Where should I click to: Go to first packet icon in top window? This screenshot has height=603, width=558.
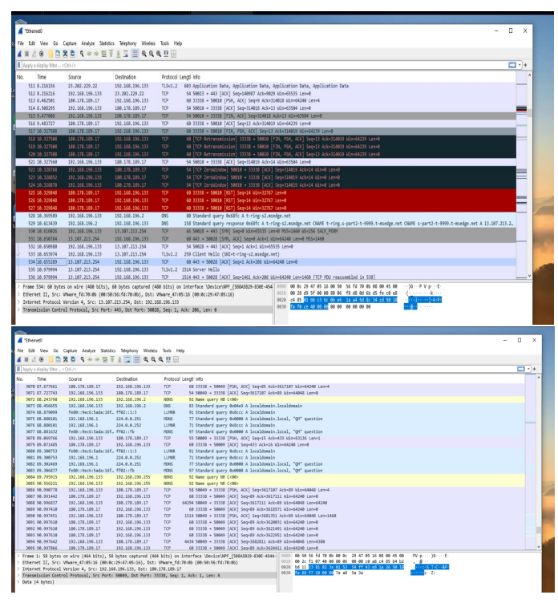[x=111, y=54]
